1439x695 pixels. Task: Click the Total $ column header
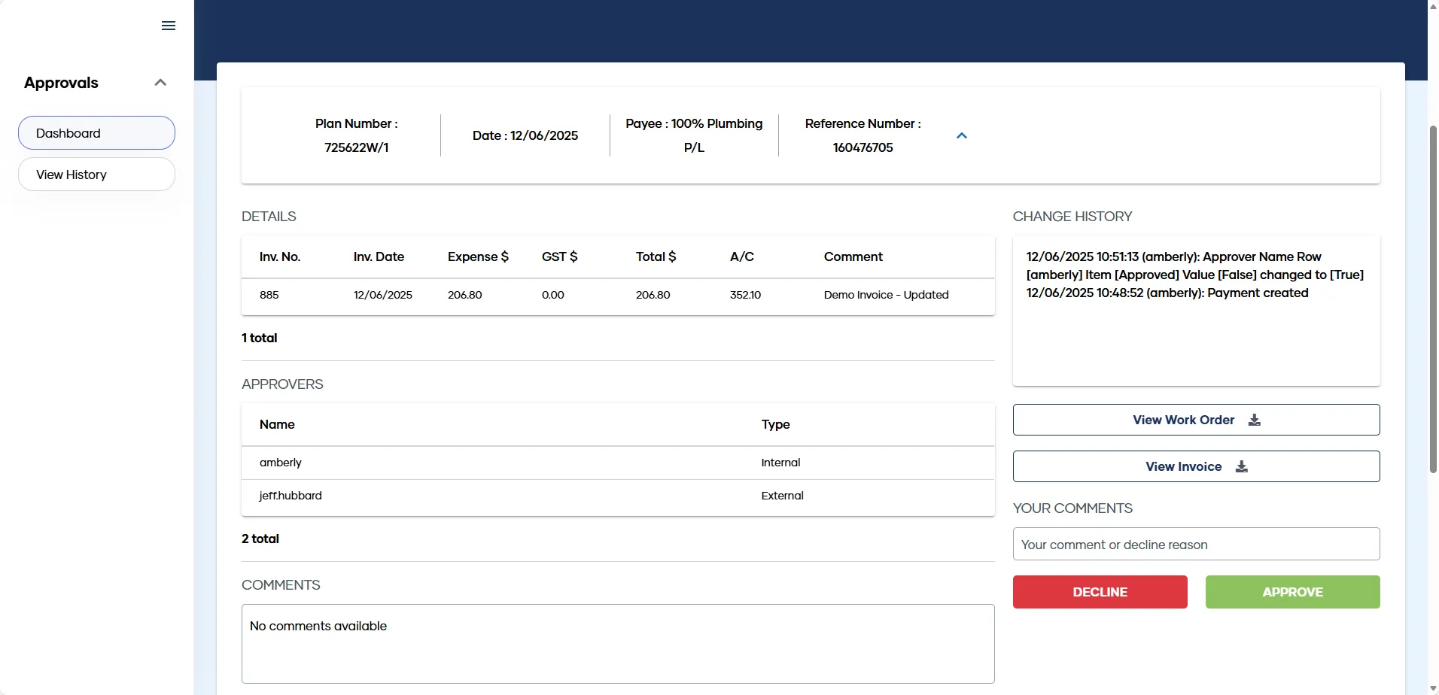pos(656,256)
